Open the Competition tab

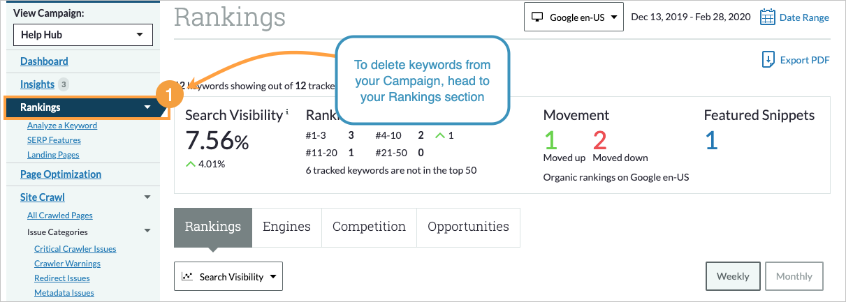369,227
